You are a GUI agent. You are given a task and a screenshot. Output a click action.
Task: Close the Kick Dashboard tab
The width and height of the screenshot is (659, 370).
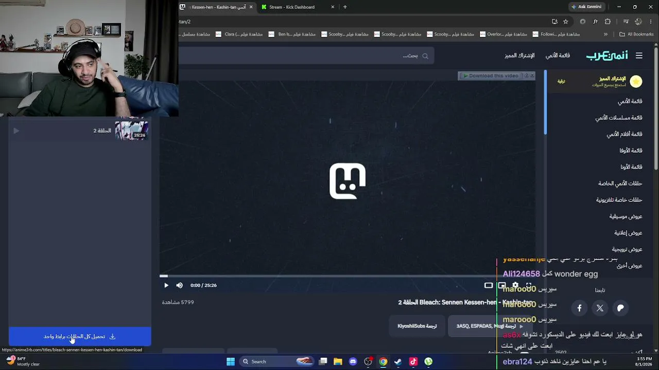pos(333,7)
